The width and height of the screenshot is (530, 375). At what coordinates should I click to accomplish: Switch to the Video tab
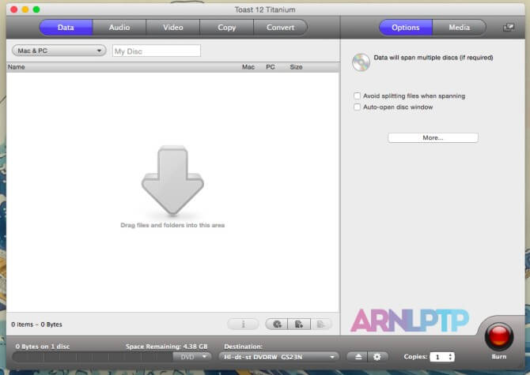pos(173,28)
